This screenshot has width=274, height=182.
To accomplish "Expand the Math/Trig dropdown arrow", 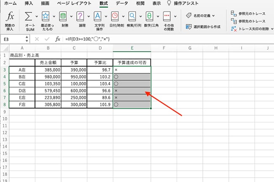I will pyautogui.click(x=158, y=16).
